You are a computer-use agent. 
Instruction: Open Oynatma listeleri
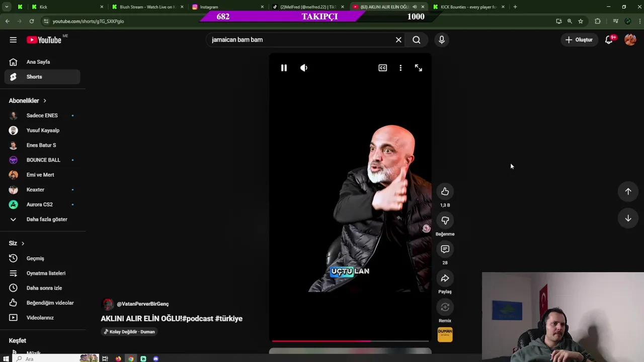click(43, 273)
